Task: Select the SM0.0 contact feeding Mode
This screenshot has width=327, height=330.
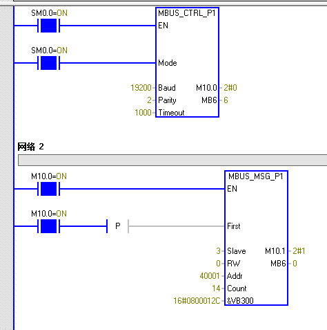Action: pos(48,63)
